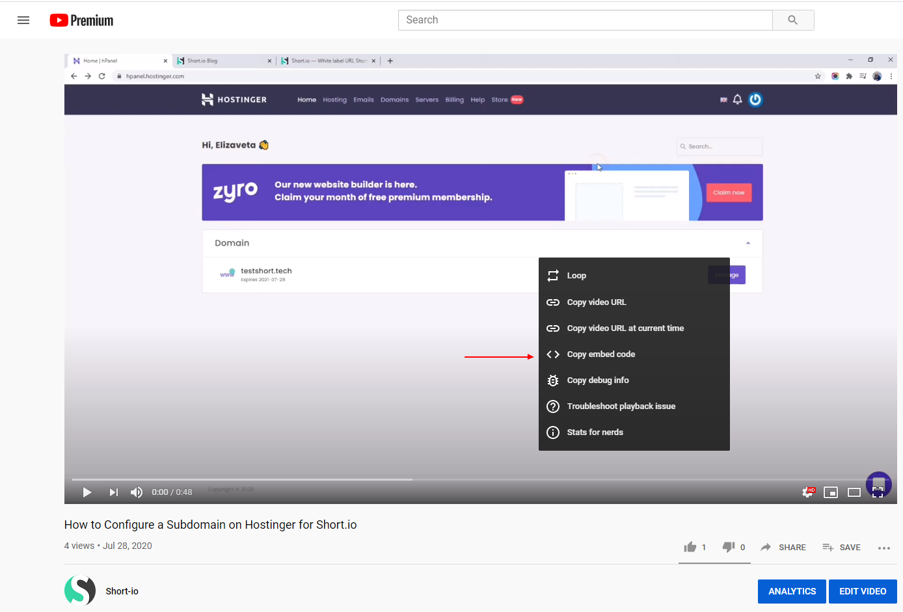The height and width of the screenshot is (612, 903).
Task: Enter full screen mode
Action: point(878,492)
